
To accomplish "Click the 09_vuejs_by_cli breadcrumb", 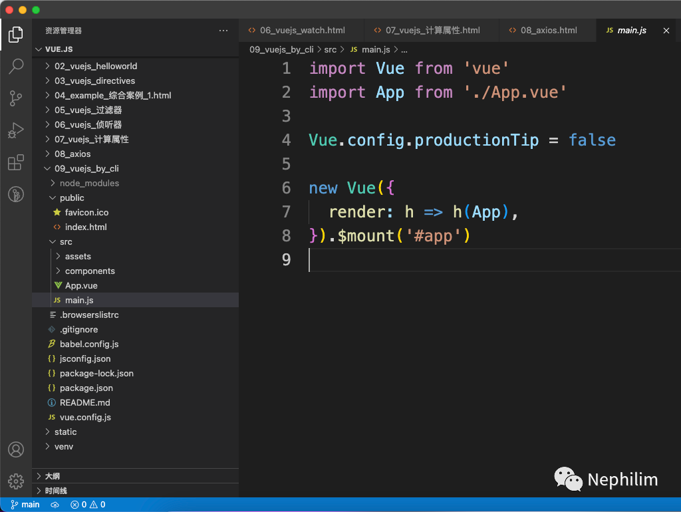I will [x=281, y=49].
